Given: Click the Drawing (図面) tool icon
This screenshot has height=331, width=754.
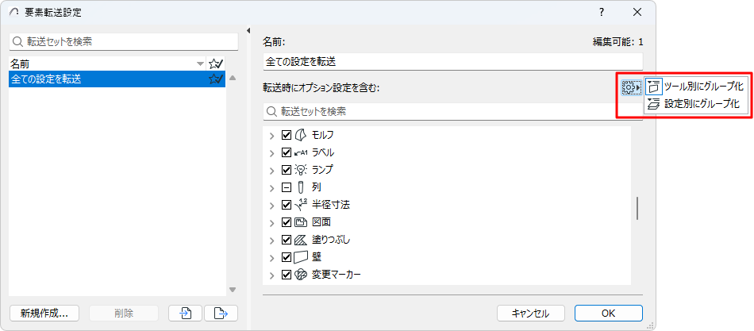Looking at the screenshot, I should click(x=300, y=222).
